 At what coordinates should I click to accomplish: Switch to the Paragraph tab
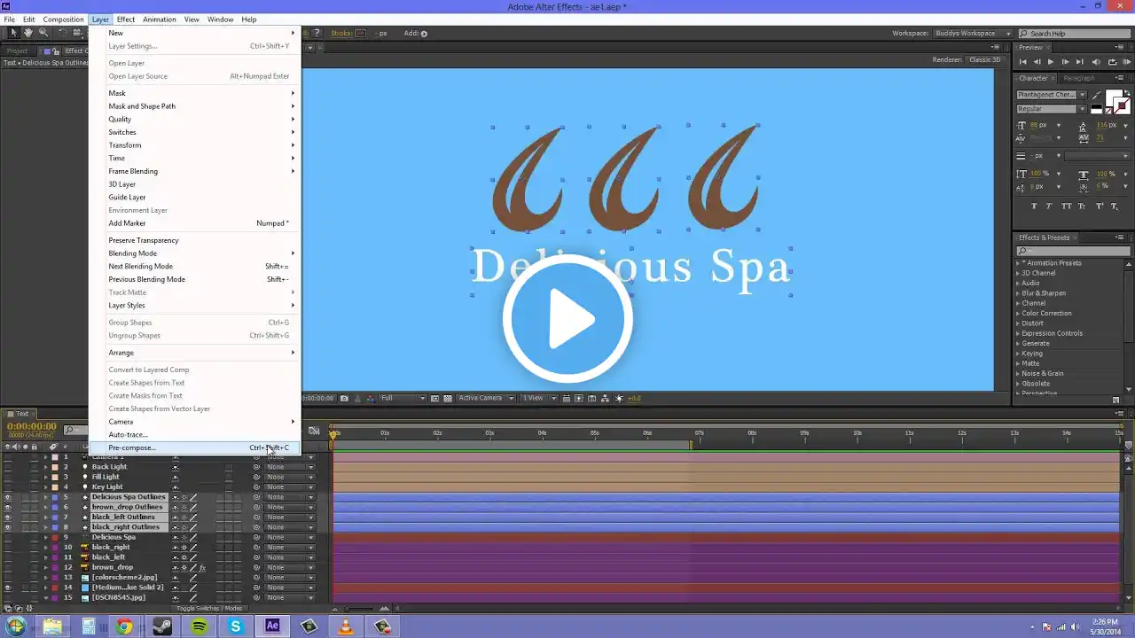pyautogui.click(x=1079, y=78)
